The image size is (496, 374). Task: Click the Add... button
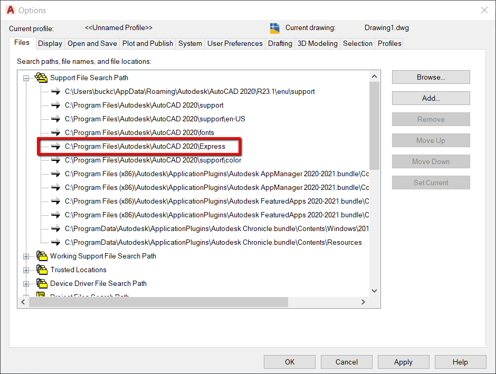pyautogui.click(x=431, y=98)
